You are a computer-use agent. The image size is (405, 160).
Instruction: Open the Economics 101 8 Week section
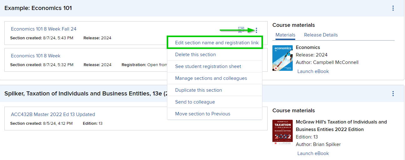click(36, 56)
